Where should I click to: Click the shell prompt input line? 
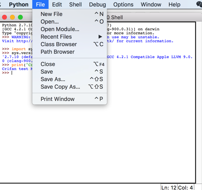[99, 73]
